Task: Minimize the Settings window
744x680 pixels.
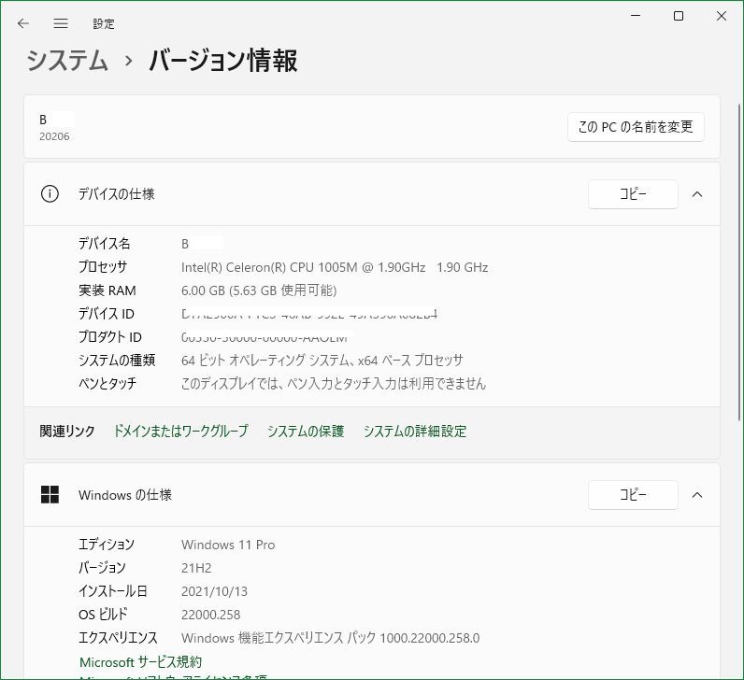Action: point(636,16)
